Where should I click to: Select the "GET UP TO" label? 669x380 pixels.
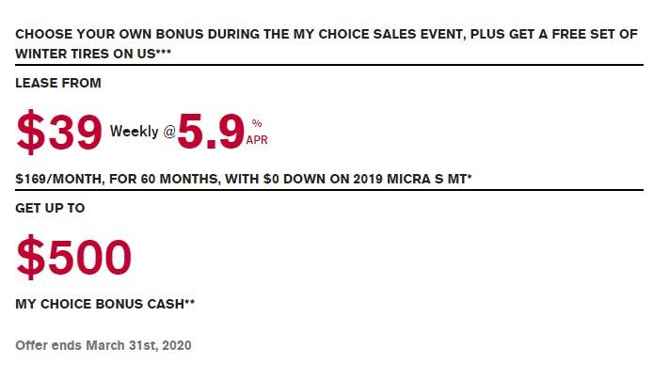tap(50, 208)
